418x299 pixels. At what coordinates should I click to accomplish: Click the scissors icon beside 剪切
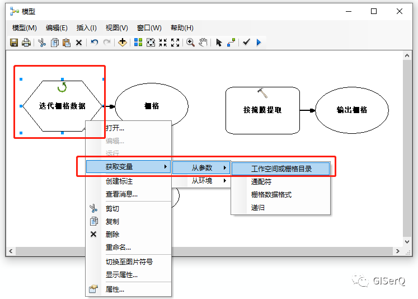pos(93,208)
